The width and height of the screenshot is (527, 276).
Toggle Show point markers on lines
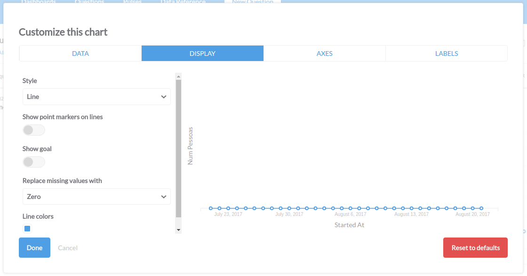33,130
